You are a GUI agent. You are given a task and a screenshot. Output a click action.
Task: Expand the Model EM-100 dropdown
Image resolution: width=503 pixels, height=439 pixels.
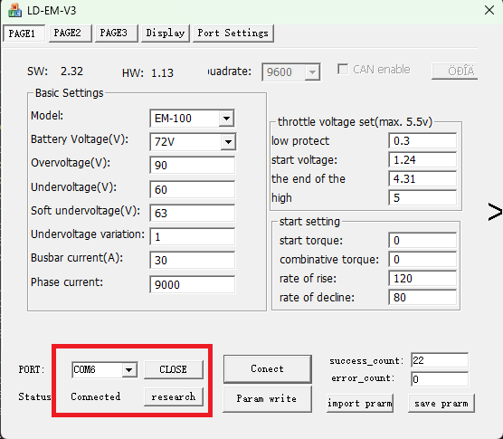click(226, 119)
